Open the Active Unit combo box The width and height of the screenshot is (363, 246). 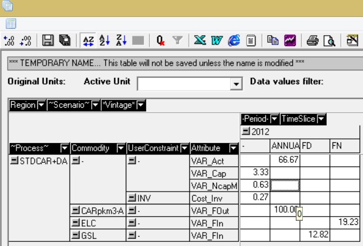pyautogui.click(x=236, y=84)
